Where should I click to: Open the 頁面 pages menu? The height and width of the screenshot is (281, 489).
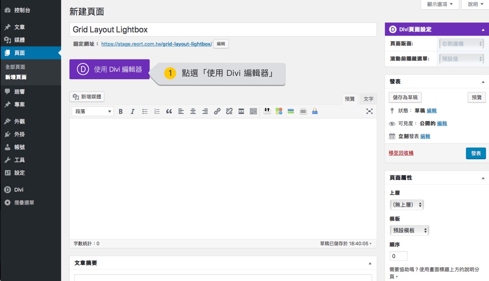tap(30, 53)
